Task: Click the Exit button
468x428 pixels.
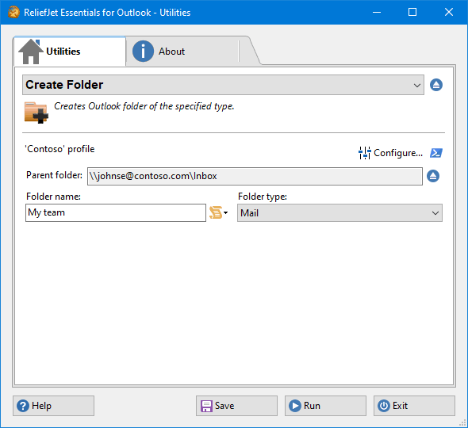Action: pos(414,406)
